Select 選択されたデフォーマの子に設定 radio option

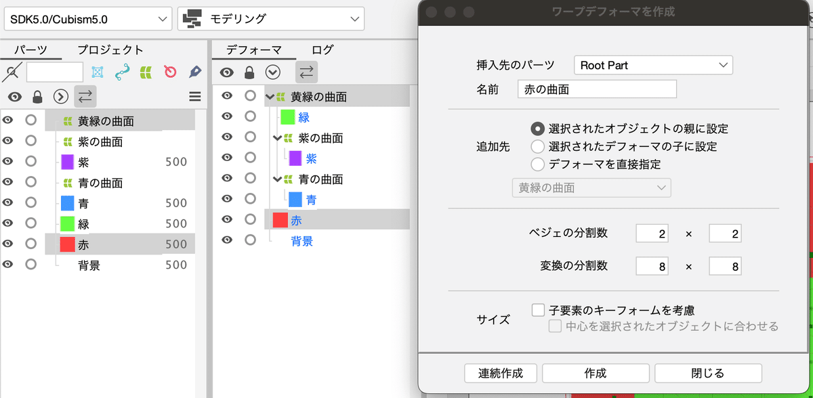[x=538, y=146]
